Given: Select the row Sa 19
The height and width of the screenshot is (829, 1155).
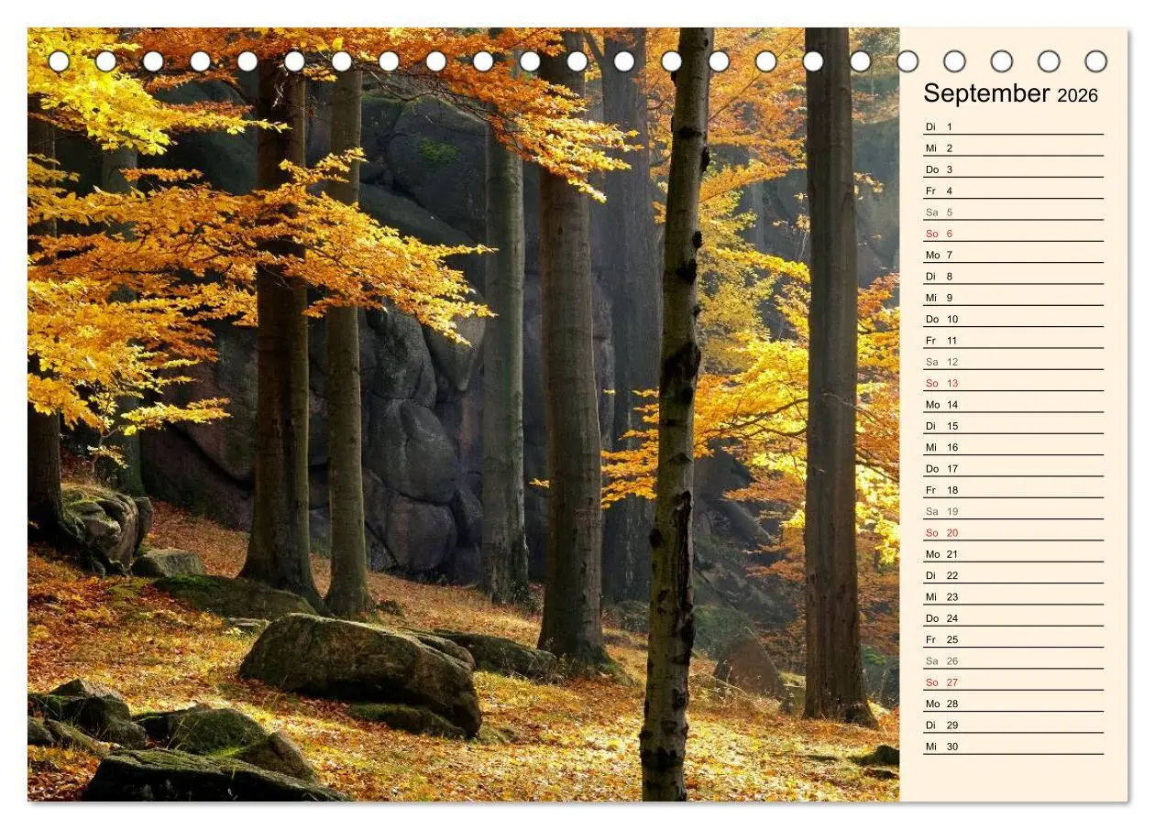Looking at the screenshot, I should click(1013, 510).
